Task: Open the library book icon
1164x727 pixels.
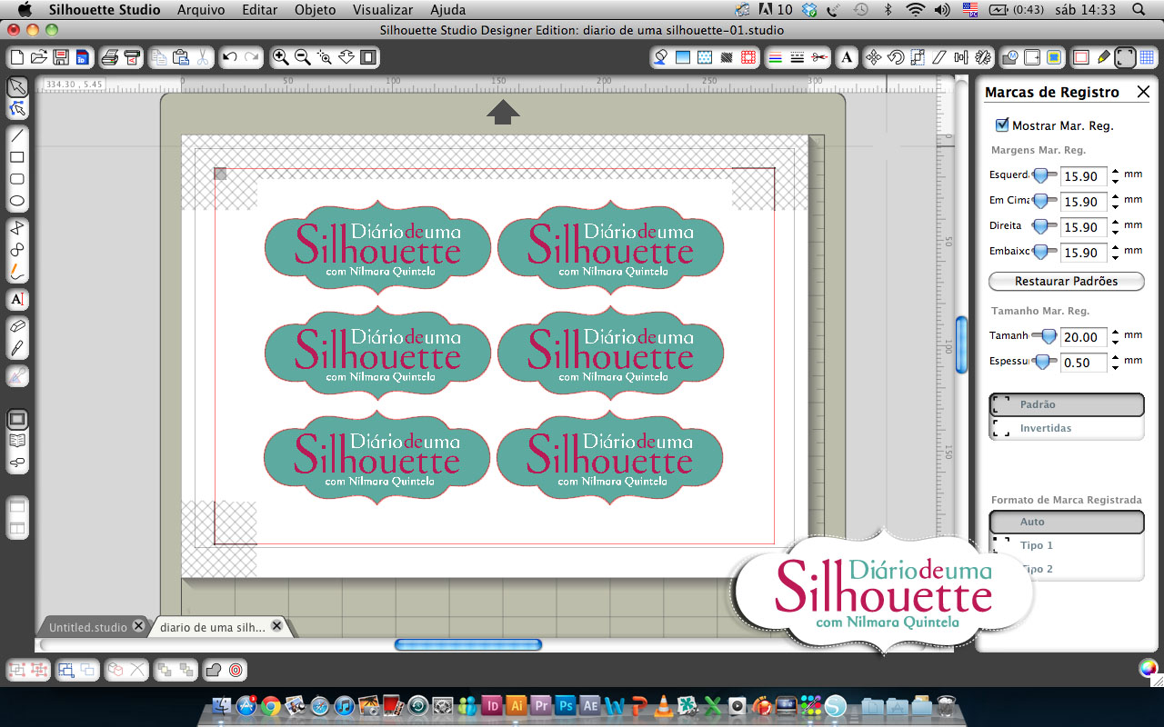Action: coord(17,441)
